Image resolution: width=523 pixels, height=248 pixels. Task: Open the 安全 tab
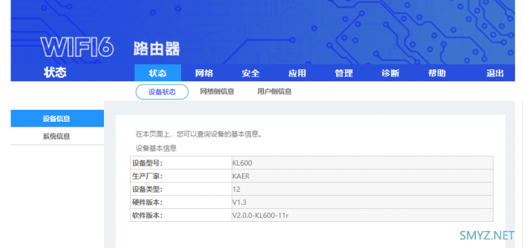click(251, 73)
